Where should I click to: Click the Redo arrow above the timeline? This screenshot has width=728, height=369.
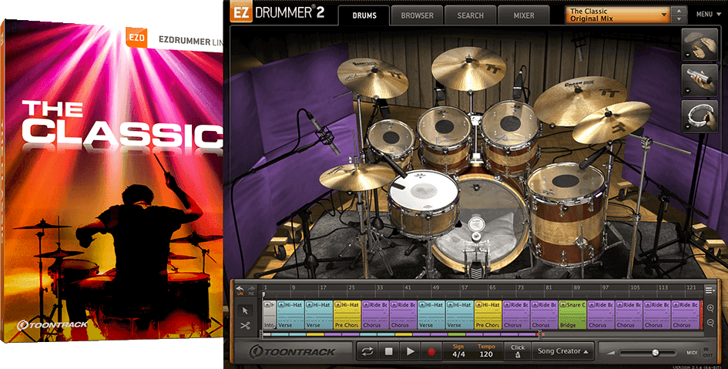(x=251, y=290)
